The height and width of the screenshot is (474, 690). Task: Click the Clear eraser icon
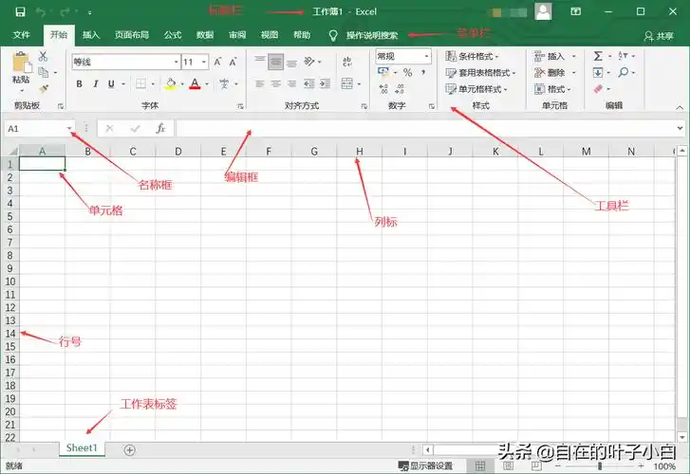tap(598, 89)
